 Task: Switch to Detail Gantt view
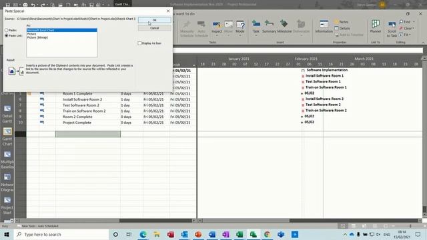(x=7, y=114)
